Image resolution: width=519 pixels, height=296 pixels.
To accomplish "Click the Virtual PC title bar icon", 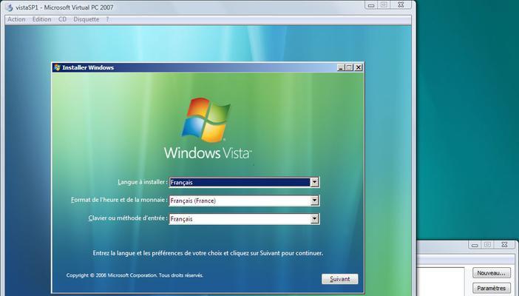I will pyautogui.click(x=10, y=7).
